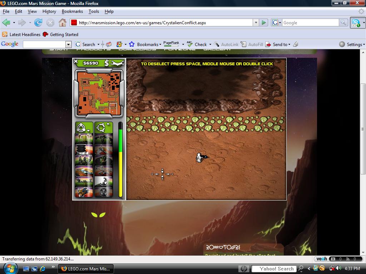Click the Forward navigation arrow
The image size is (366, 274).
point(22,22)
